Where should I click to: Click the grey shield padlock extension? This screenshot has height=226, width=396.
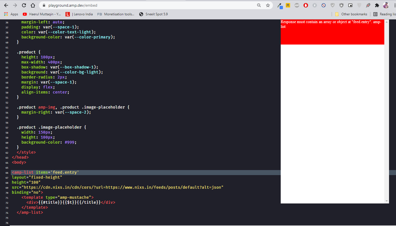coord(341,5)
